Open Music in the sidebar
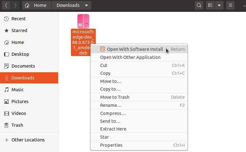Viewport: 246px width, 152px height. point(29,90)
